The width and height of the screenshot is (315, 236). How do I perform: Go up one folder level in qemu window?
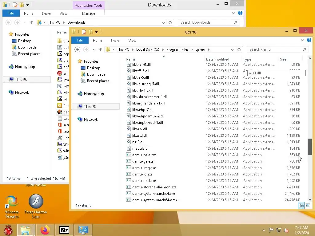point(101,49)
